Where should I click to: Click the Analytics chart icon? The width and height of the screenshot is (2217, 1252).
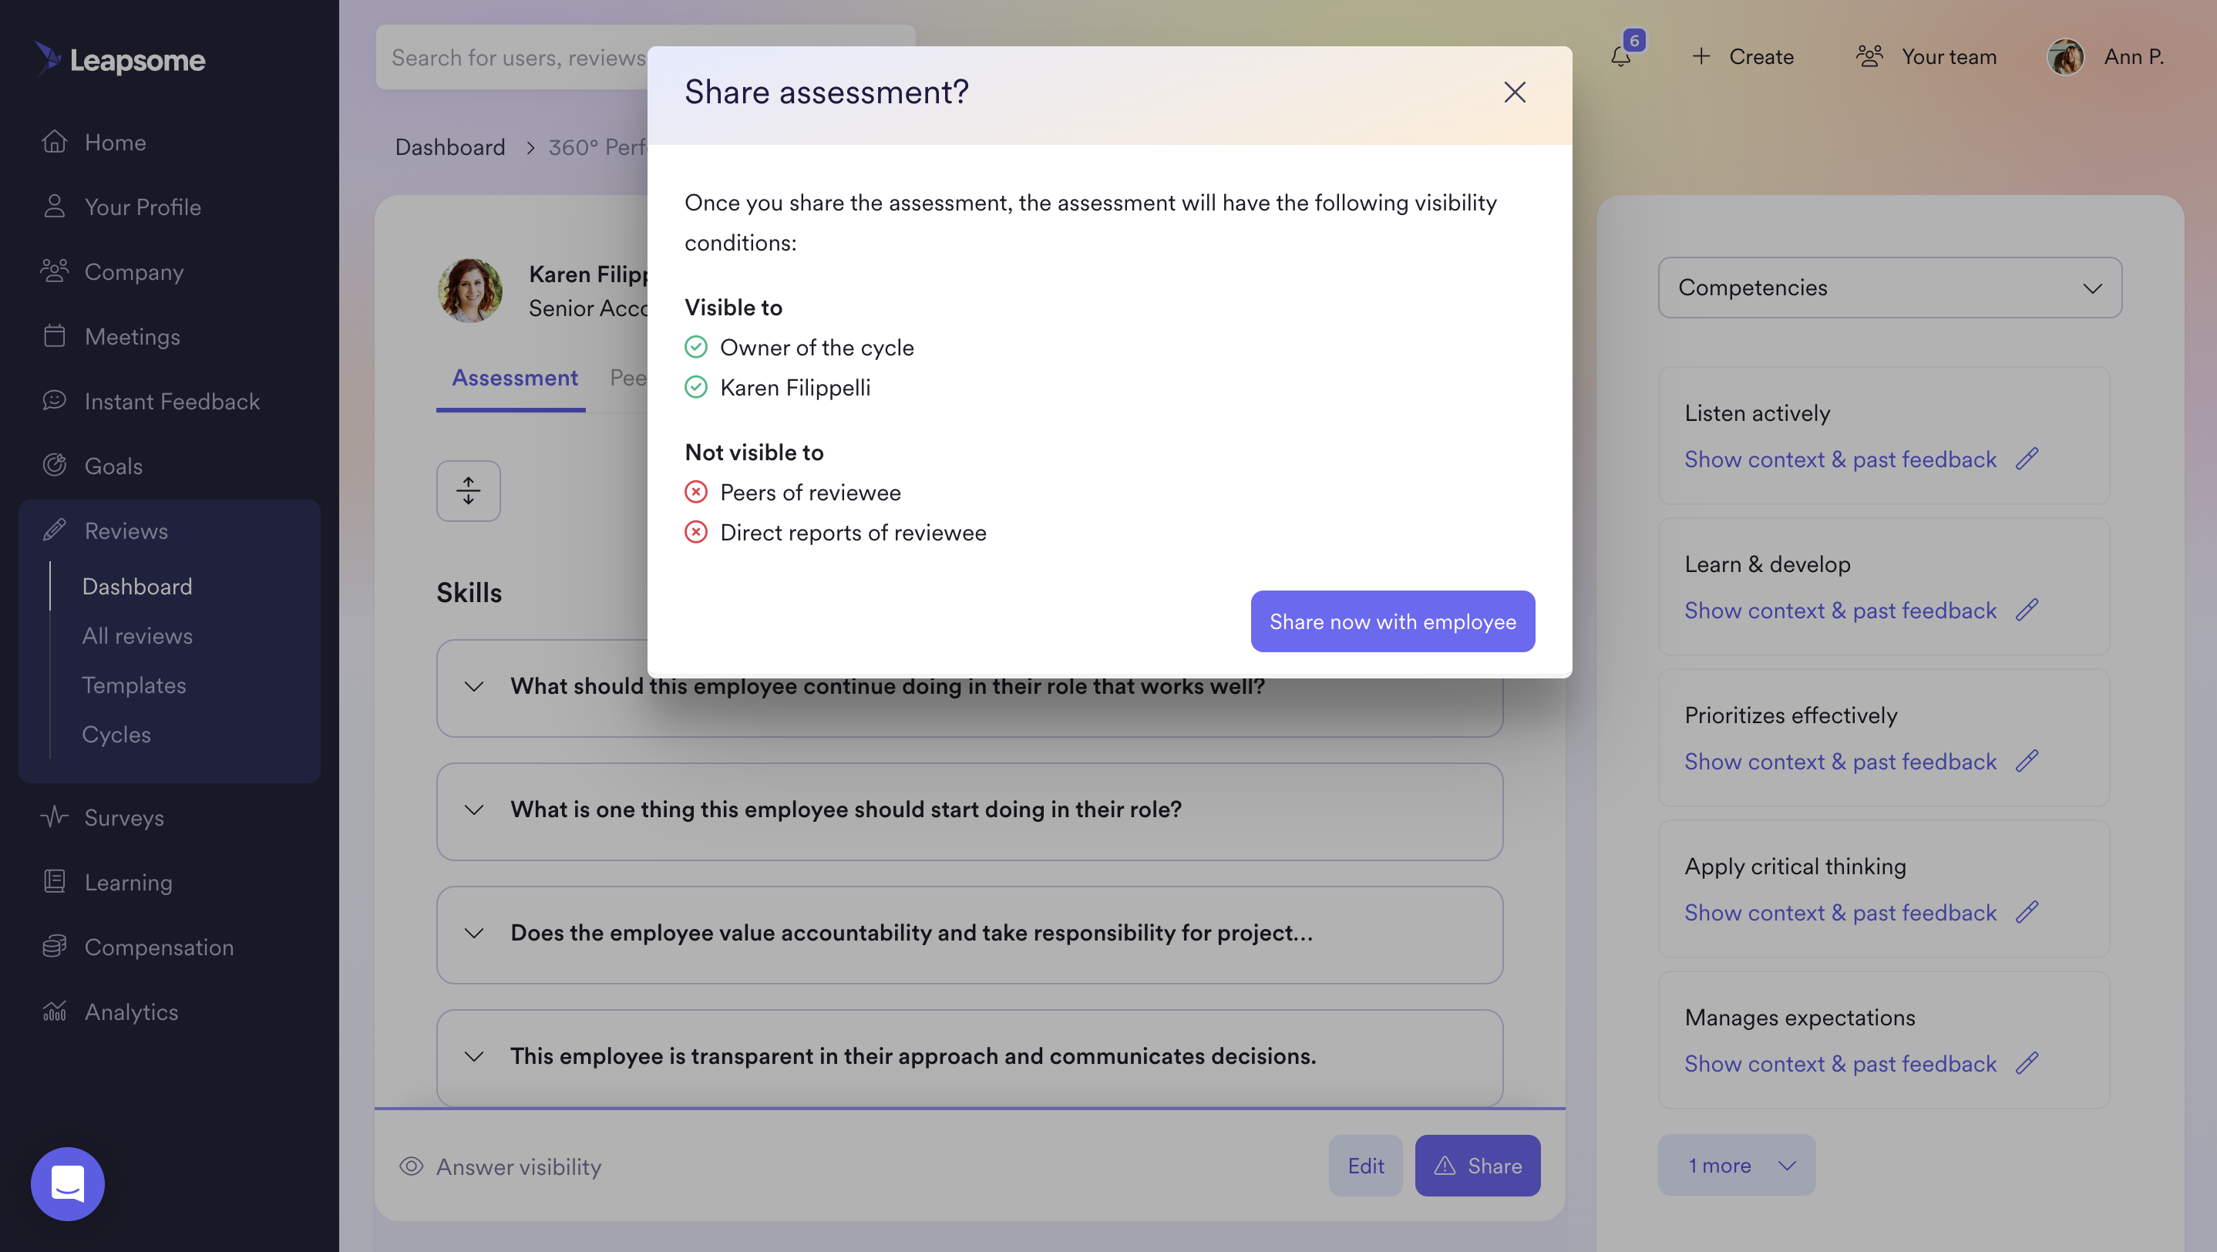point(54,1011)
